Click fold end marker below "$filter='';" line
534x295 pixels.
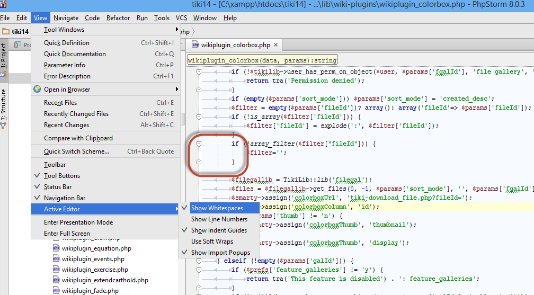(x=199, y=162)
